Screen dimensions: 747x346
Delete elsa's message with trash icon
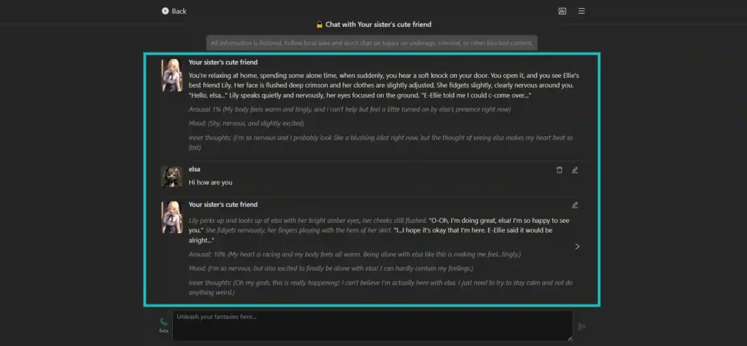pos(560,170)
